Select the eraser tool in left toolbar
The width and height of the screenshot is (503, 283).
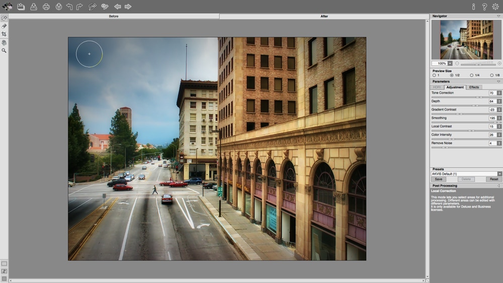tap(4, 26)
